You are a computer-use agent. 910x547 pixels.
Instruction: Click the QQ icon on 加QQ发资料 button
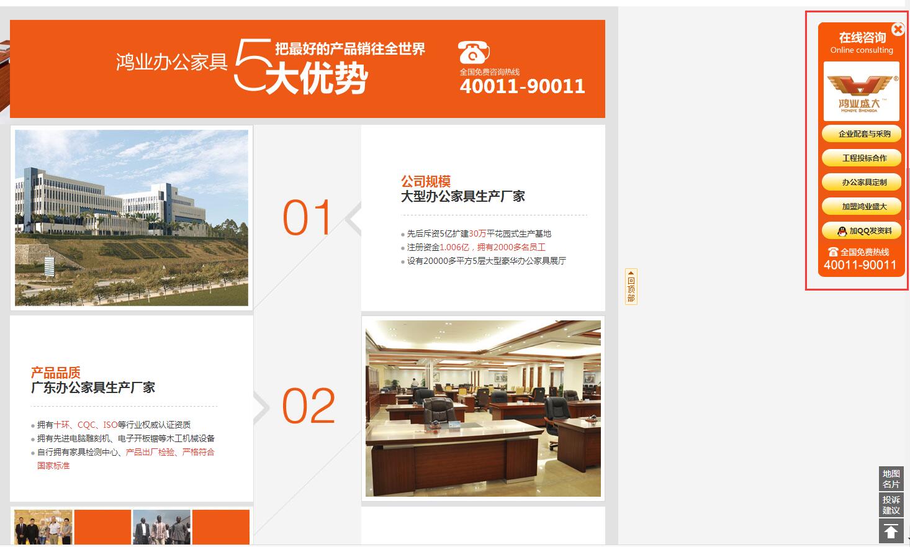(841, 230)
